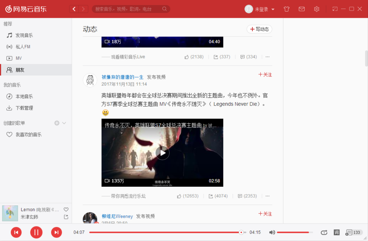
Task: Toggle lyrics display 词 button
Action: click(336, 232)
